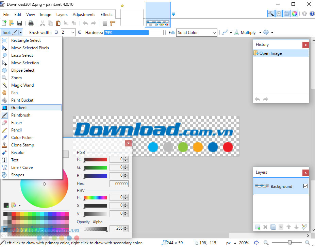Select the Move Selected Pixels tool
315x247 pixels.
tap(31, 48)
